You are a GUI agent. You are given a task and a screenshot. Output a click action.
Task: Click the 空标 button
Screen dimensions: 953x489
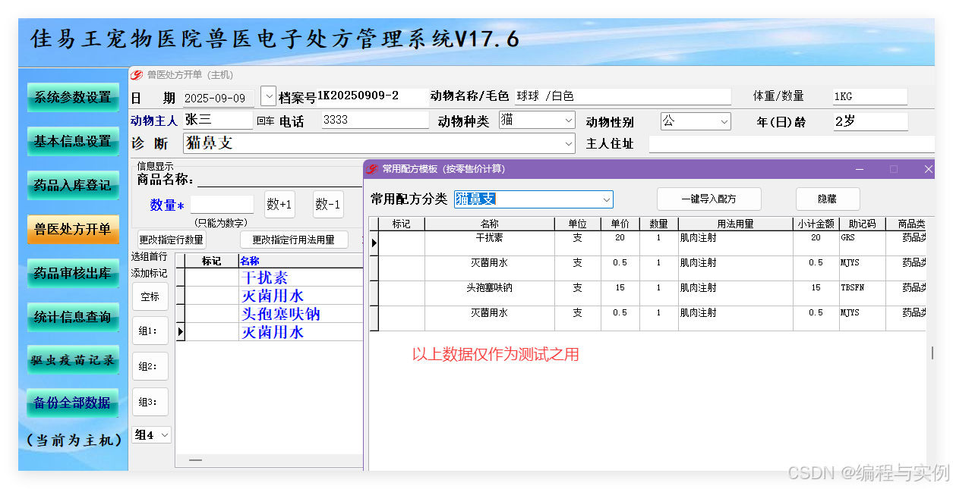pos(150,296)
